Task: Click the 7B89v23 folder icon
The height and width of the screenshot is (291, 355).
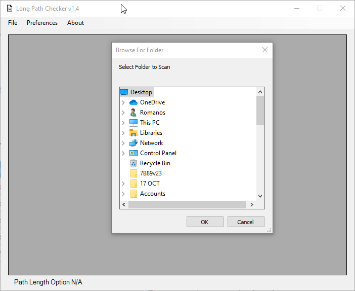Action: (134, 173)
